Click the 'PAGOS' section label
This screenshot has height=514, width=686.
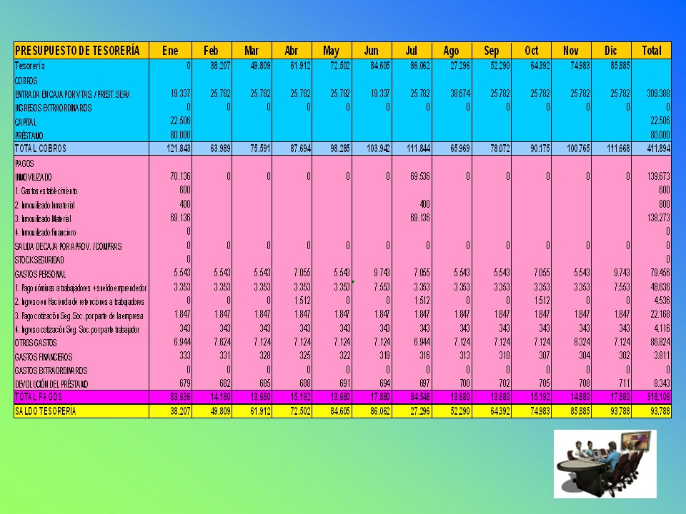click(24, 164)
